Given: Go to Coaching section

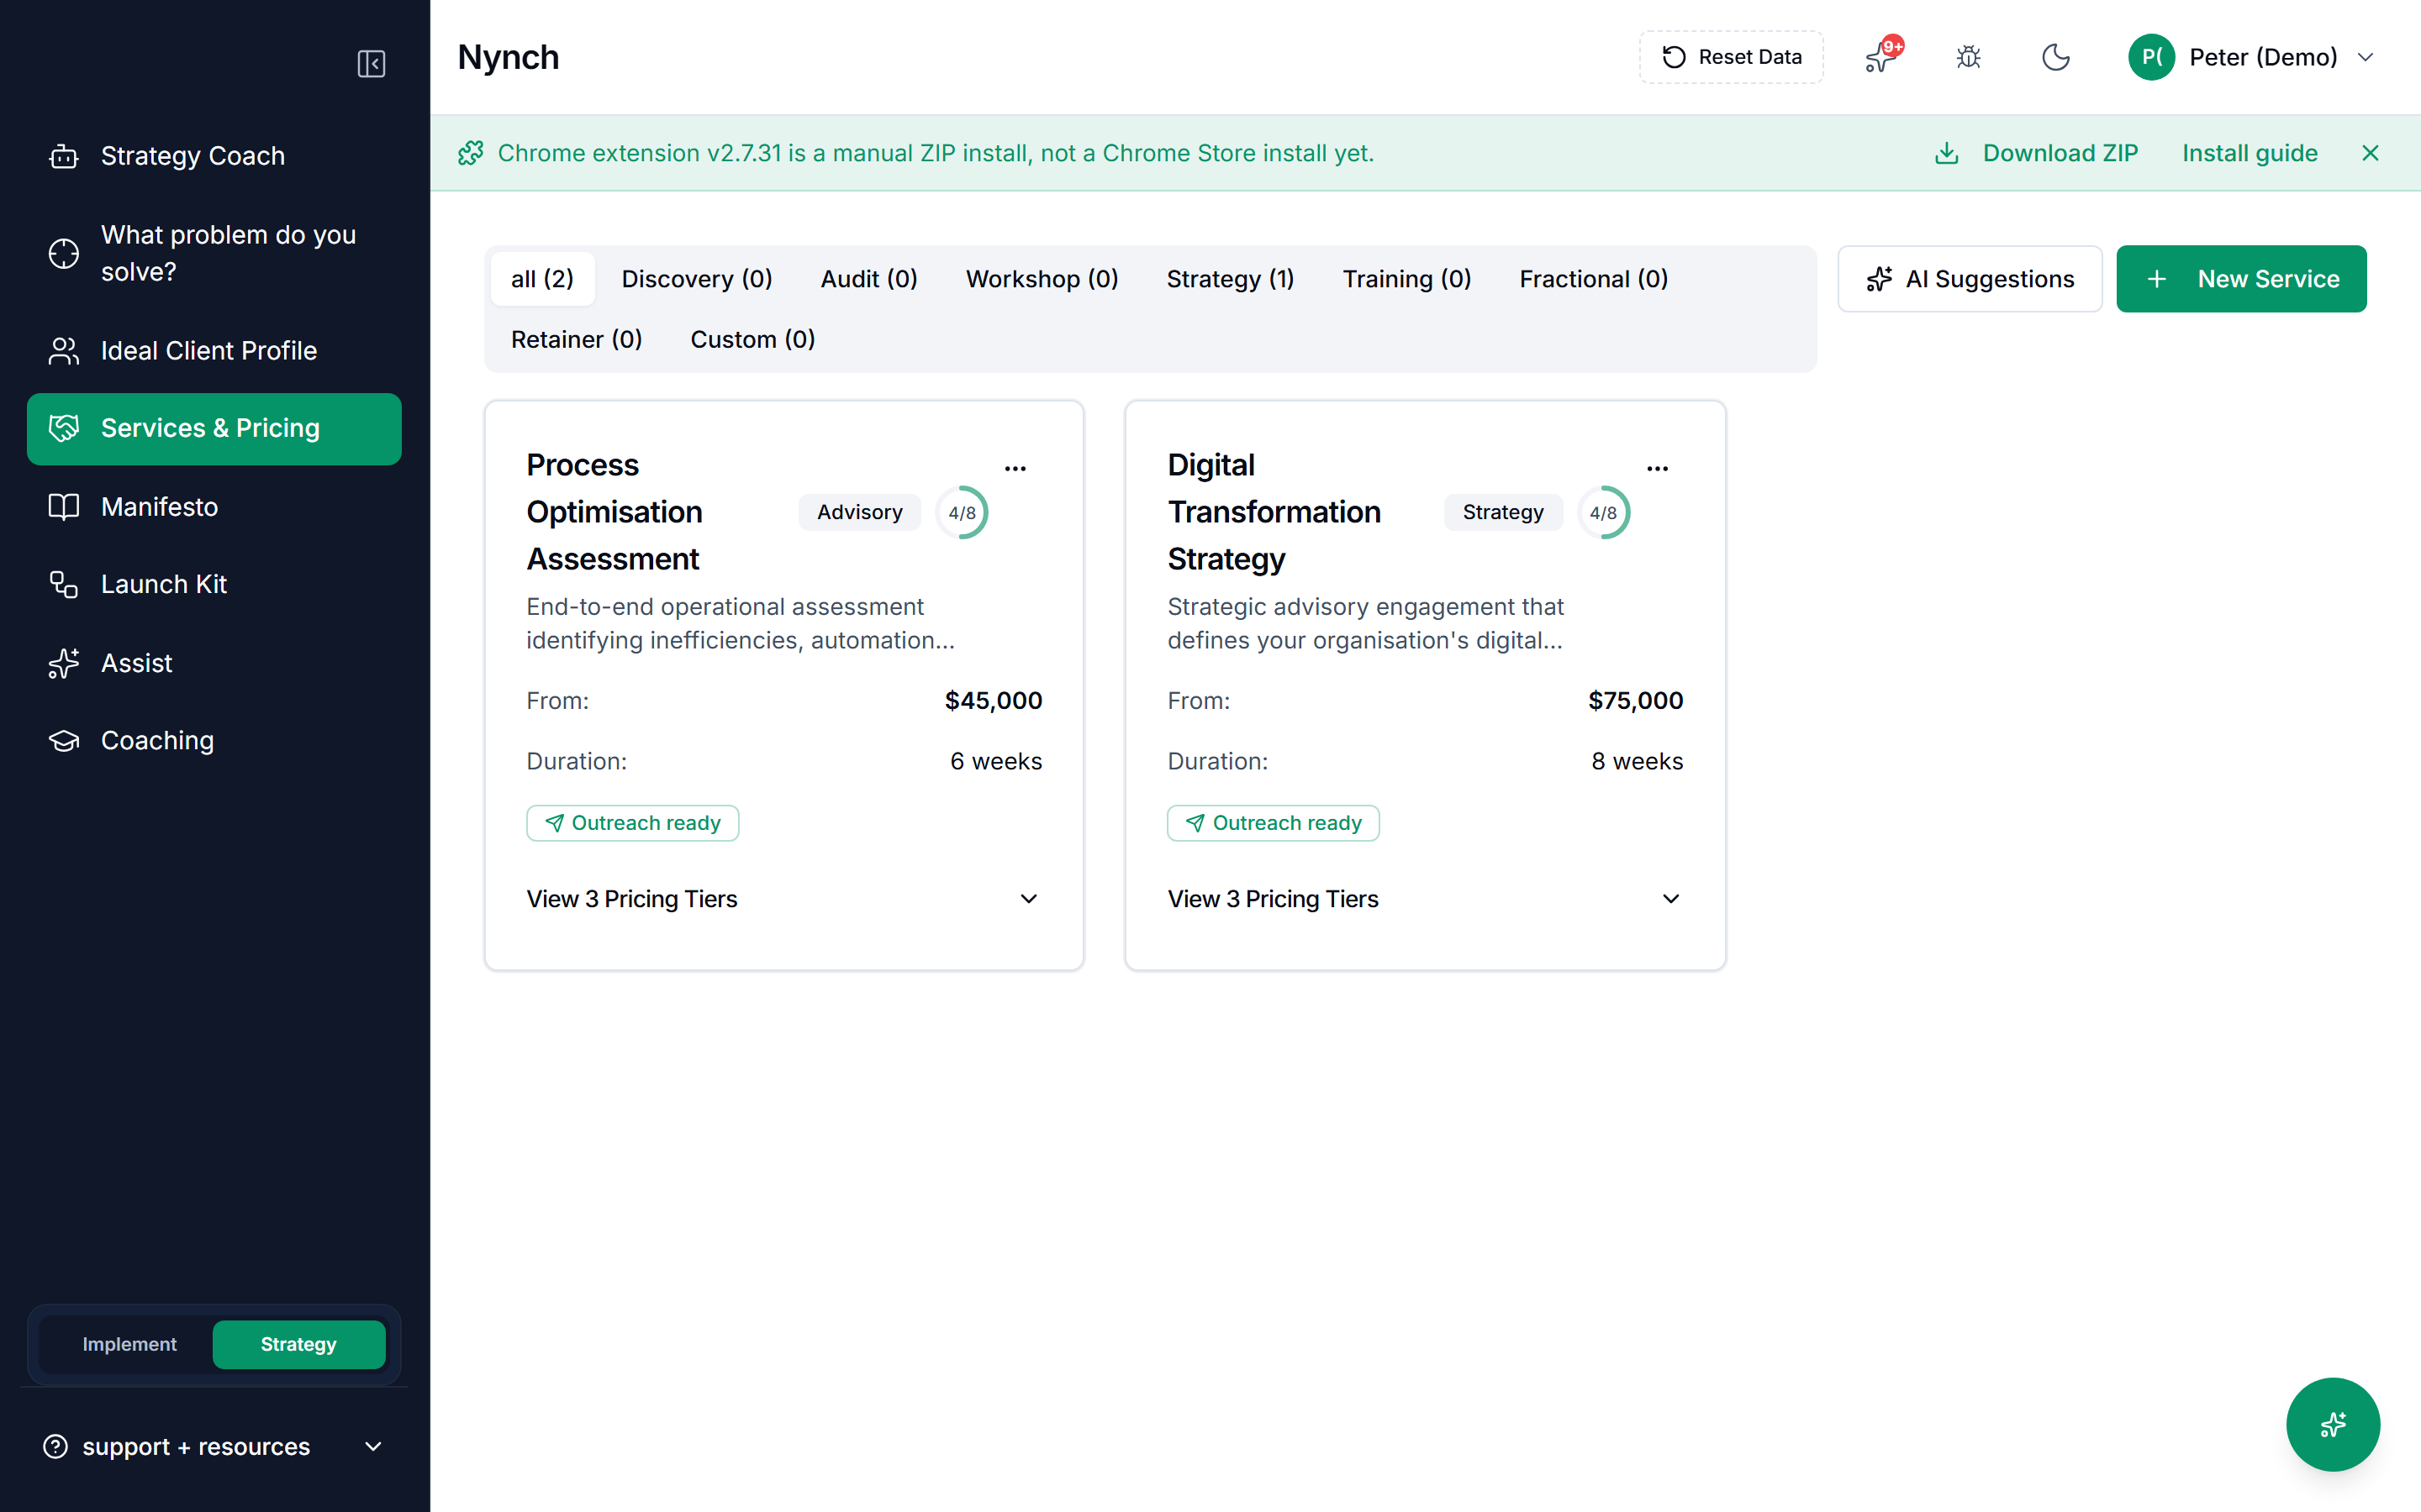Looking at the screenshot, I should pyautogui.click(x=214, y=741).
